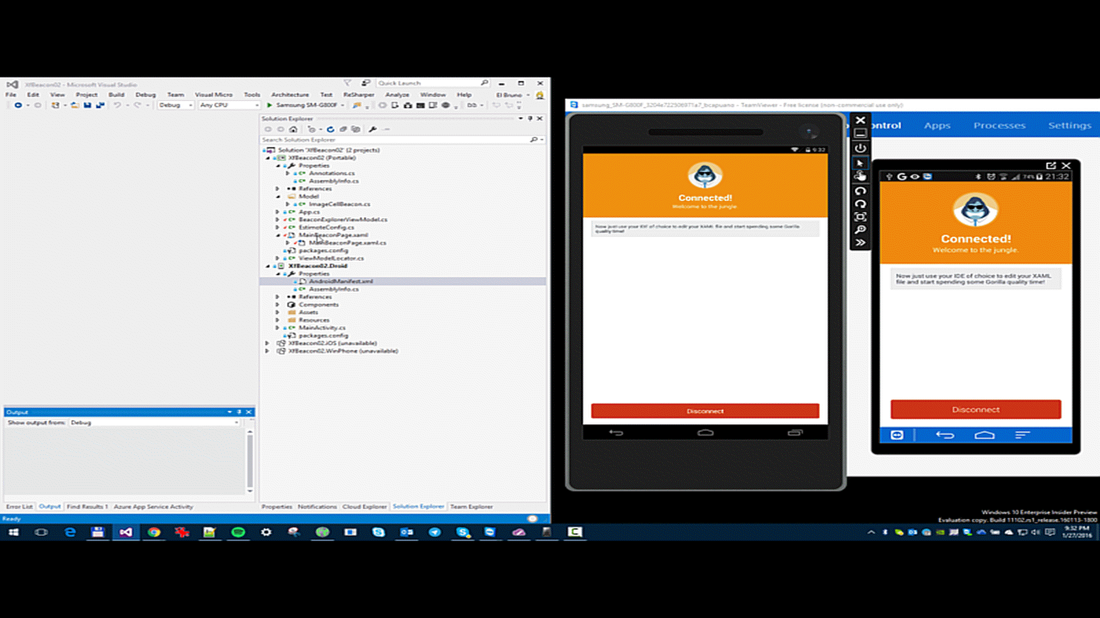Rotate the emulator left

860,191
